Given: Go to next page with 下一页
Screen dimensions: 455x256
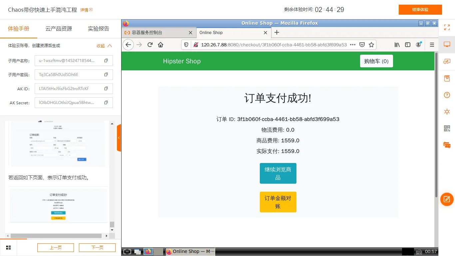Looking at the screenshot, I should tap(97, 248).
